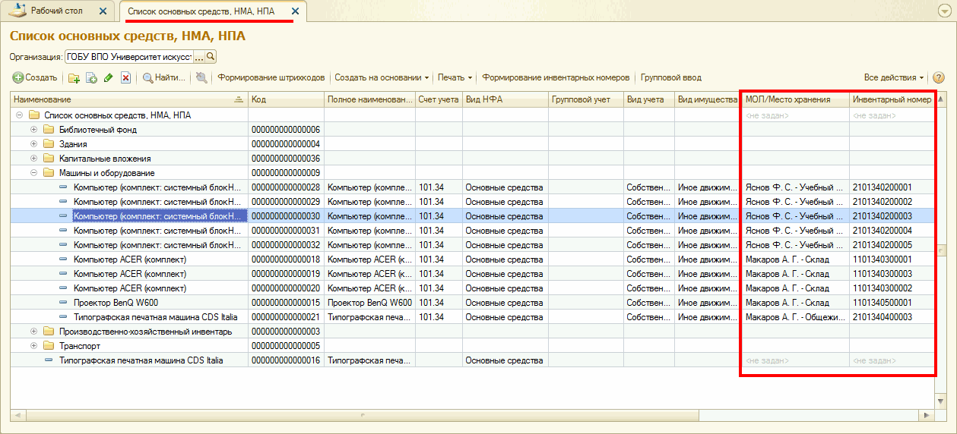Screen dimensions: 957x434
Task: Click code cell 000000000000020
Action: pyautogui.click(x=286, y=288)
